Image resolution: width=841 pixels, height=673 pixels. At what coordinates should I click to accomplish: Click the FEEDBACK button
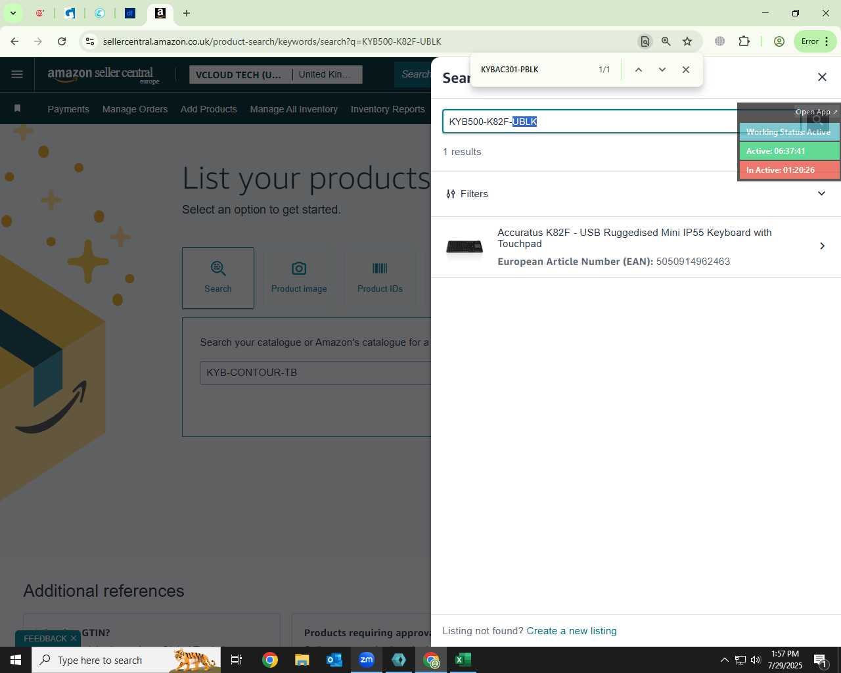pyautogui.click(x=45, y=639)
